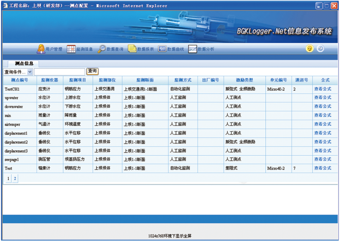Click the round arrow logout icon
340x242 pixels.
320,48
